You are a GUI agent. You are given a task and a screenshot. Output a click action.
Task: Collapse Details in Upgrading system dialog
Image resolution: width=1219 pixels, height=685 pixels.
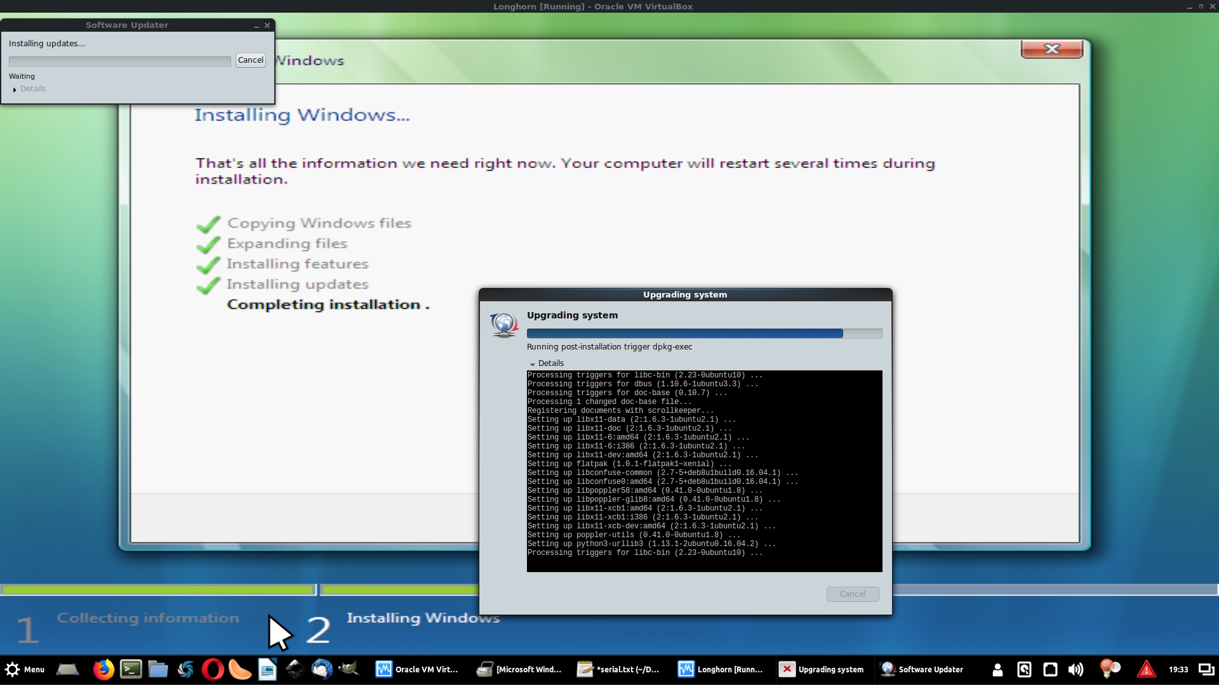547,363
